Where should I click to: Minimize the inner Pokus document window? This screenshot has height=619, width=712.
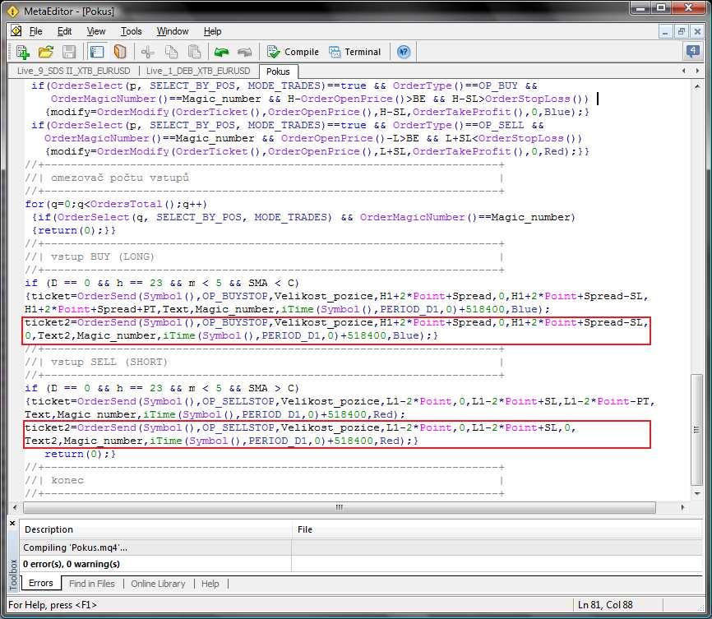coord(665,31)
